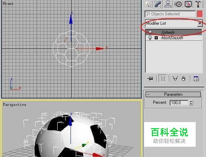Switch to the Modify panel tab
Image resolution: width=206 pixels, height=157 pixels.
point(158,4)
